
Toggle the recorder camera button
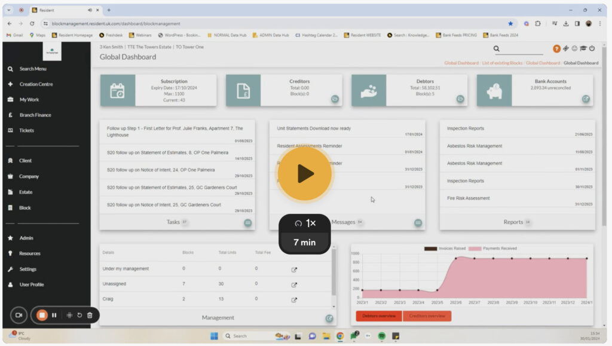pyautogui.click(x=19, y=315)
